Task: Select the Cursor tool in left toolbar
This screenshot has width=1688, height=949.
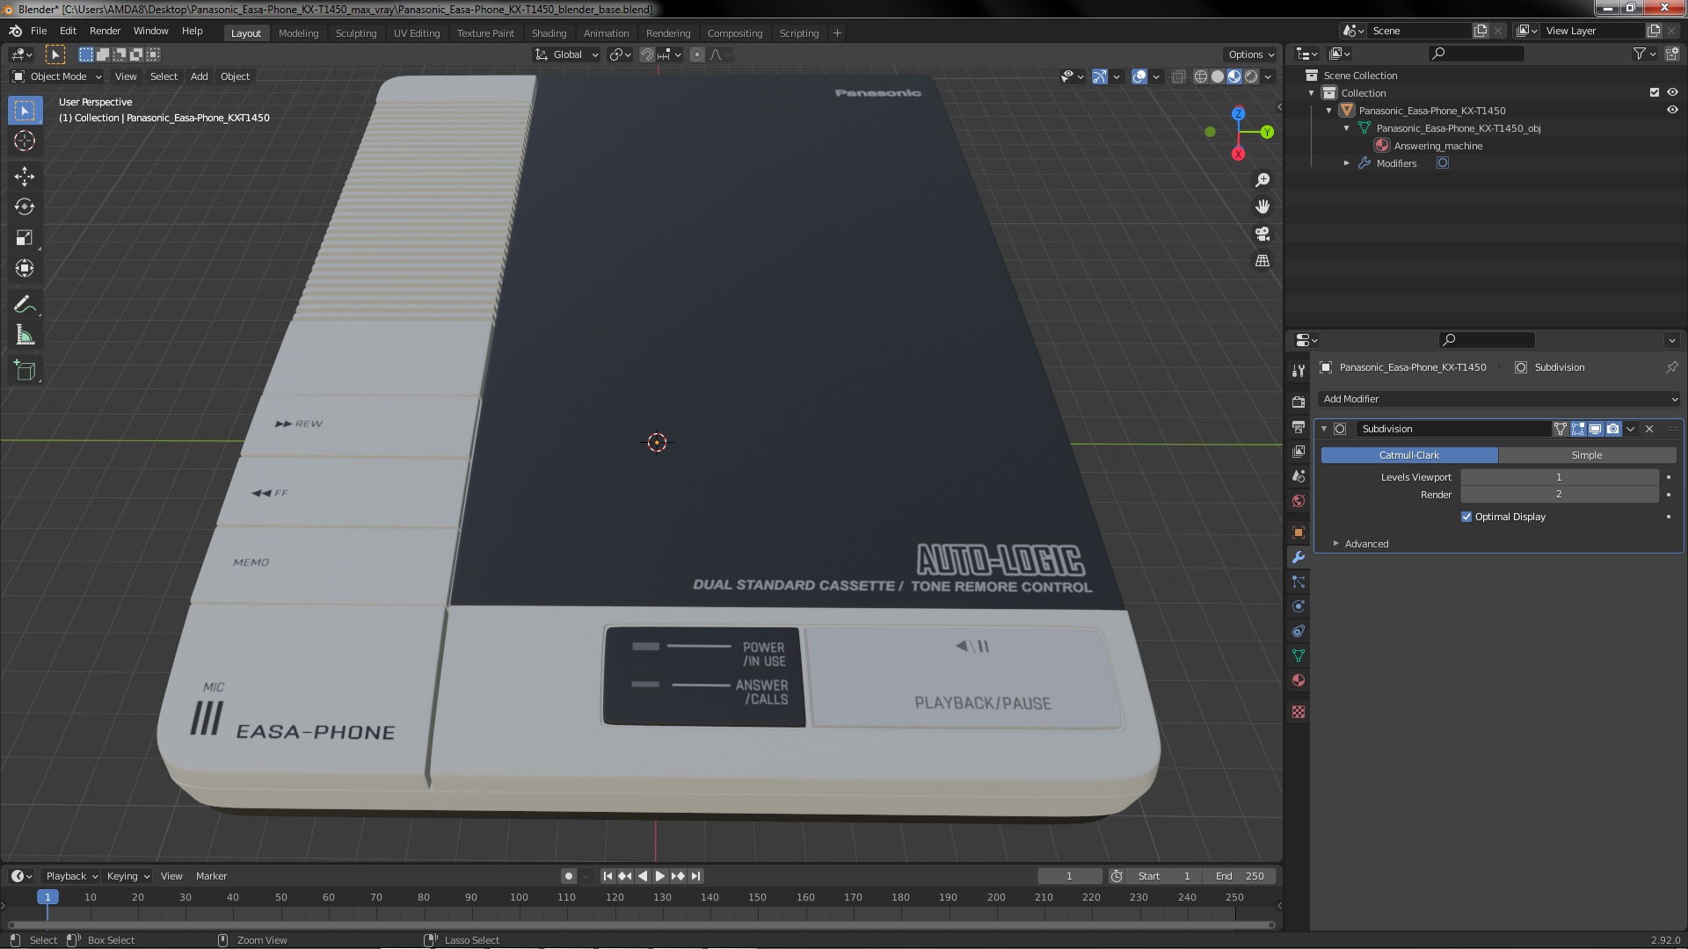Action: [x=25, y=141]
